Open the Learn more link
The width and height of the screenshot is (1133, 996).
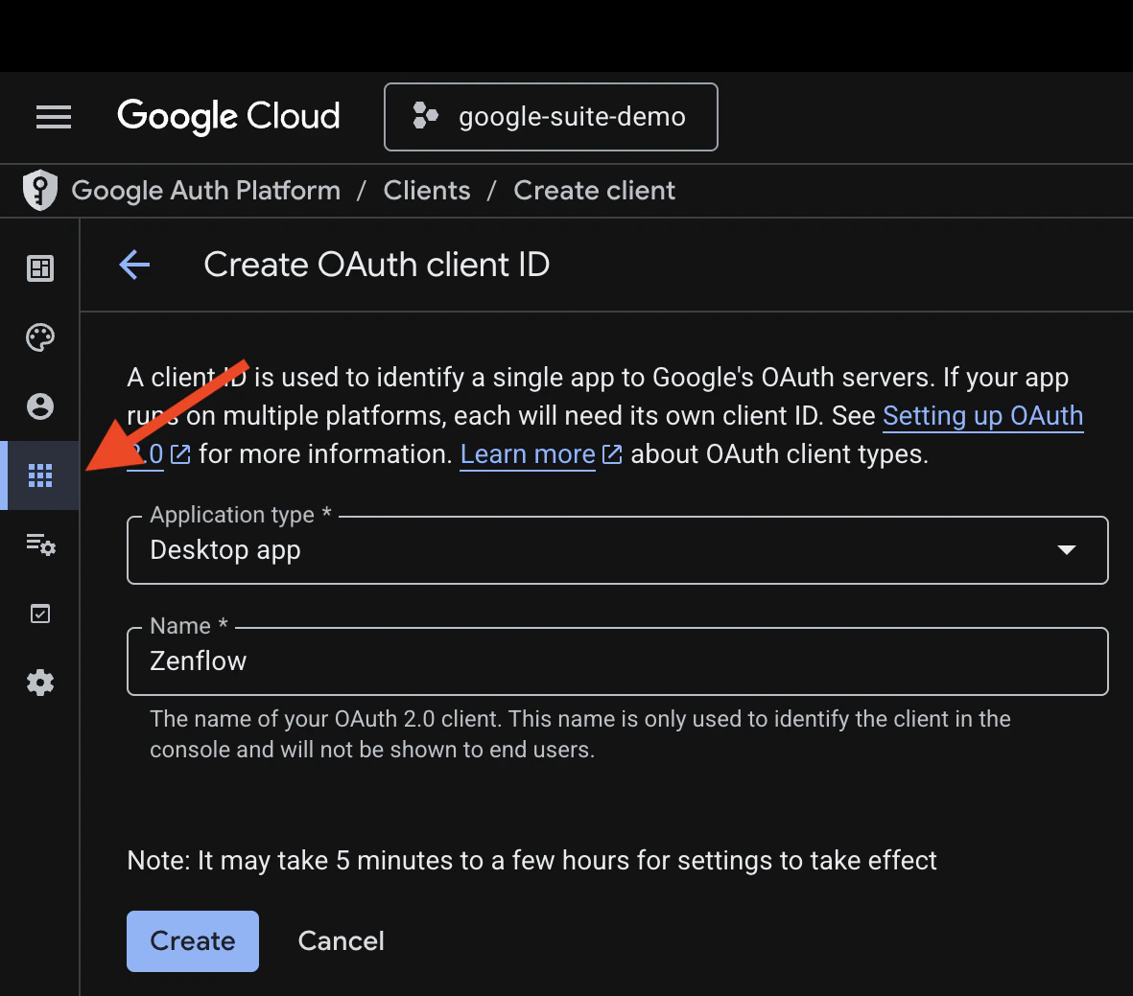(528, 454)
